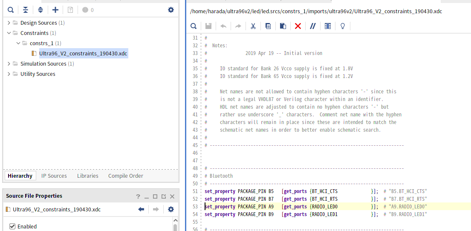Open Source File Properties settings gear
Screen dimensions: 471x231
[x=170, y=209]
